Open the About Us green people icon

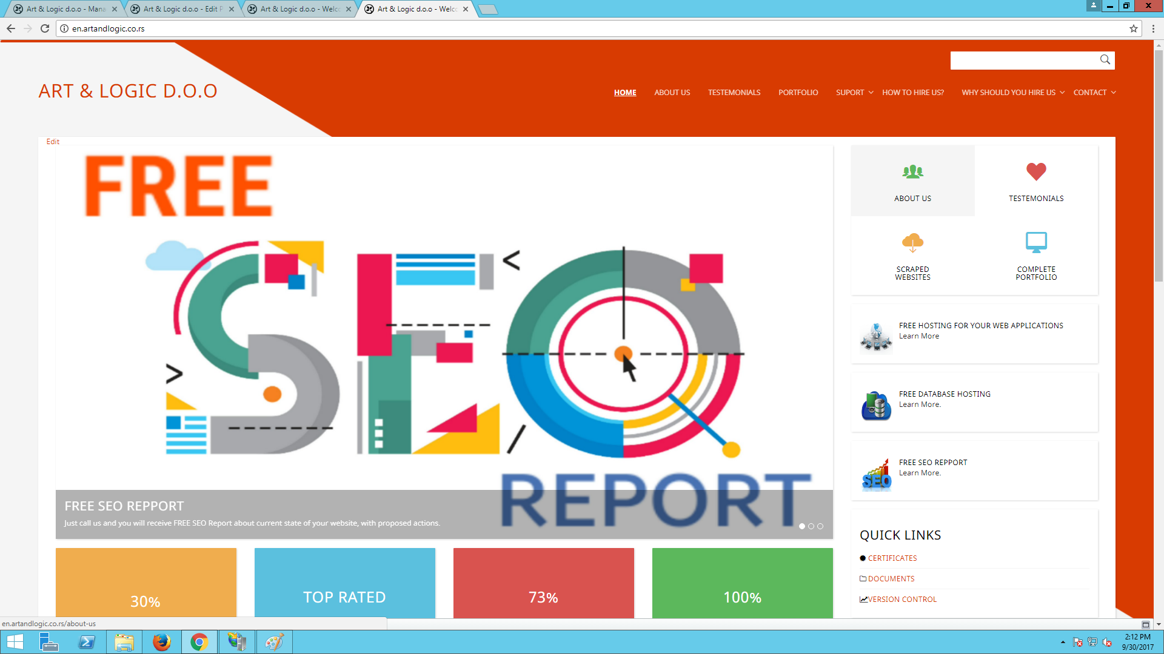[x=912, y=172]
